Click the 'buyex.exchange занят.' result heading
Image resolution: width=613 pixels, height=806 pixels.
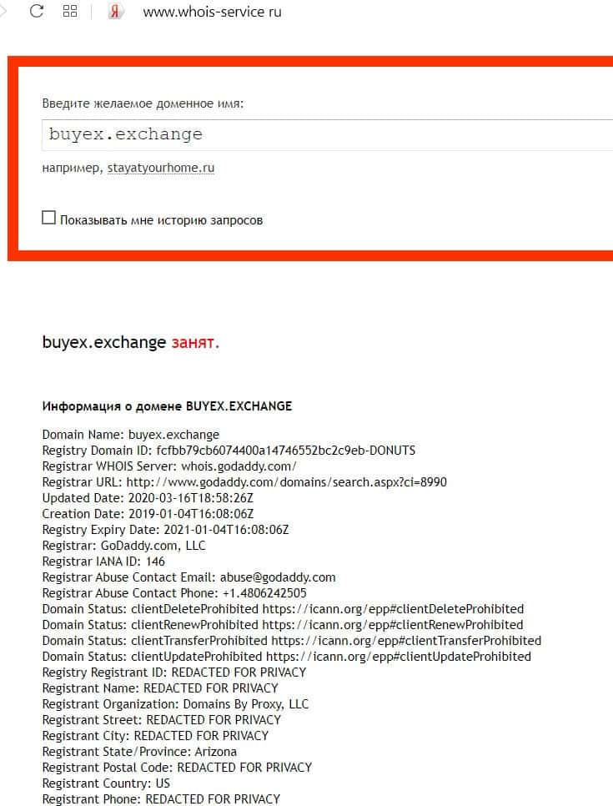point(130,342)
